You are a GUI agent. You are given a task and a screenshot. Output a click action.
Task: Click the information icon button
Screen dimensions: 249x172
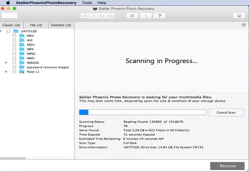[x=146, y=16]
